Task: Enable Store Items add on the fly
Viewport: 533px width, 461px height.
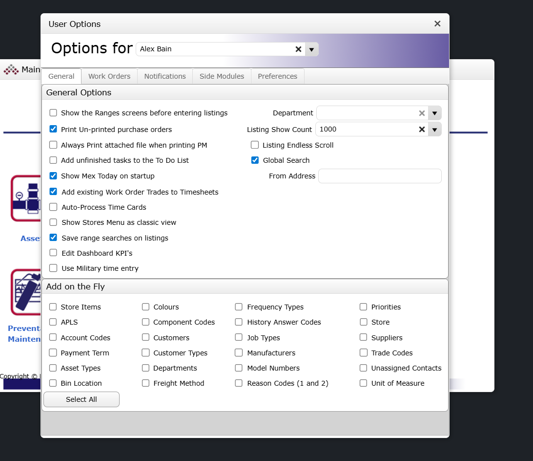Action: (x=53, y=307)
